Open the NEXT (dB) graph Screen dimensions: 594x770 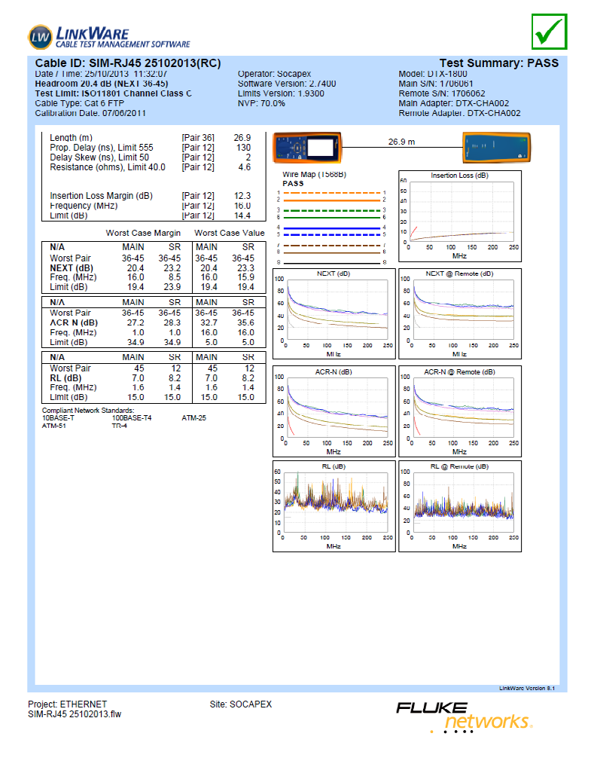(x=334, y=313)
